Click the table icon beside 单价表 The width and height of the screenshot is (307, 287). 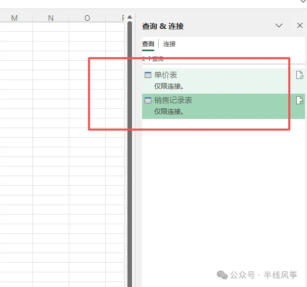[x=148, y=75]
